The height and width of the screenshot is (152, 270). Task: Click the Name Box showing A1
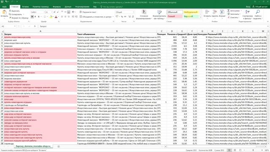8,26
